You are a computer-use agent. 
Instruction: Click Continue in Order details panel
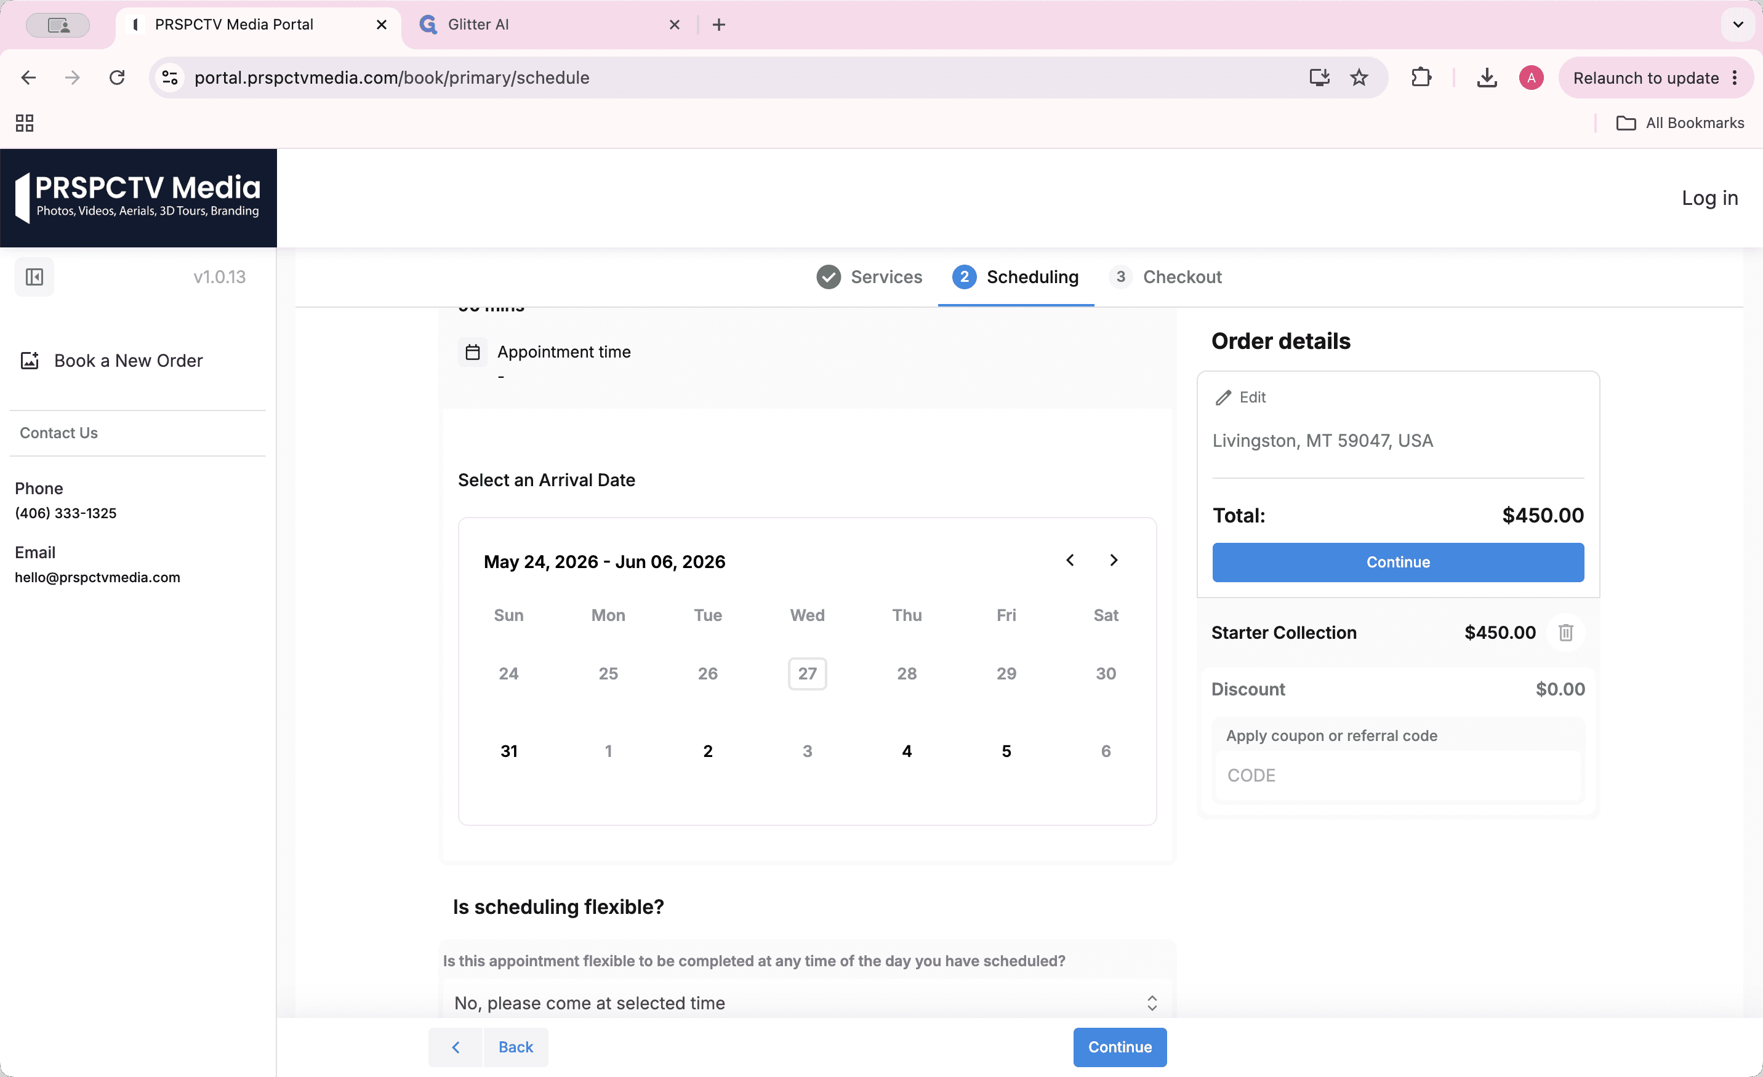click(1397, 562)
